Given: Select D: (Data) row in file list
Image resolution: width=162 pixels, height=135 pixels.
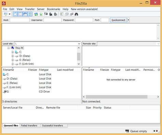Looking at the screenshot, I should tap(41, 79).
